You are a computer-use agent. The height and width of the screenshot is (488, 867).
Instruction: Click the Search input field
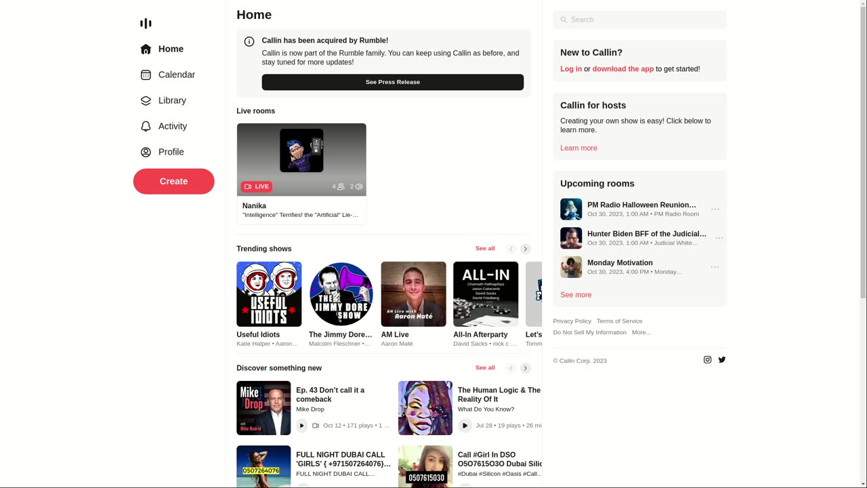point(639,20)
